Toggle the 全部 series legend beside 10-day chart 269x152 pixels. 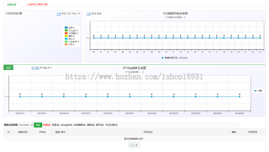[x=258, y=91]
